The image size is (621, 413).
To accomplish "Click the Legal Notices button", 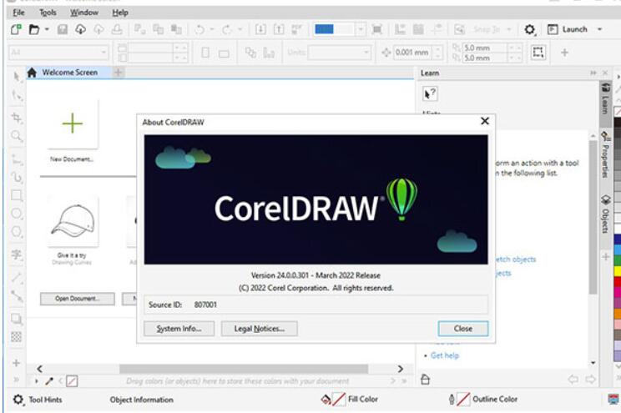I will [x=259, y=329].
